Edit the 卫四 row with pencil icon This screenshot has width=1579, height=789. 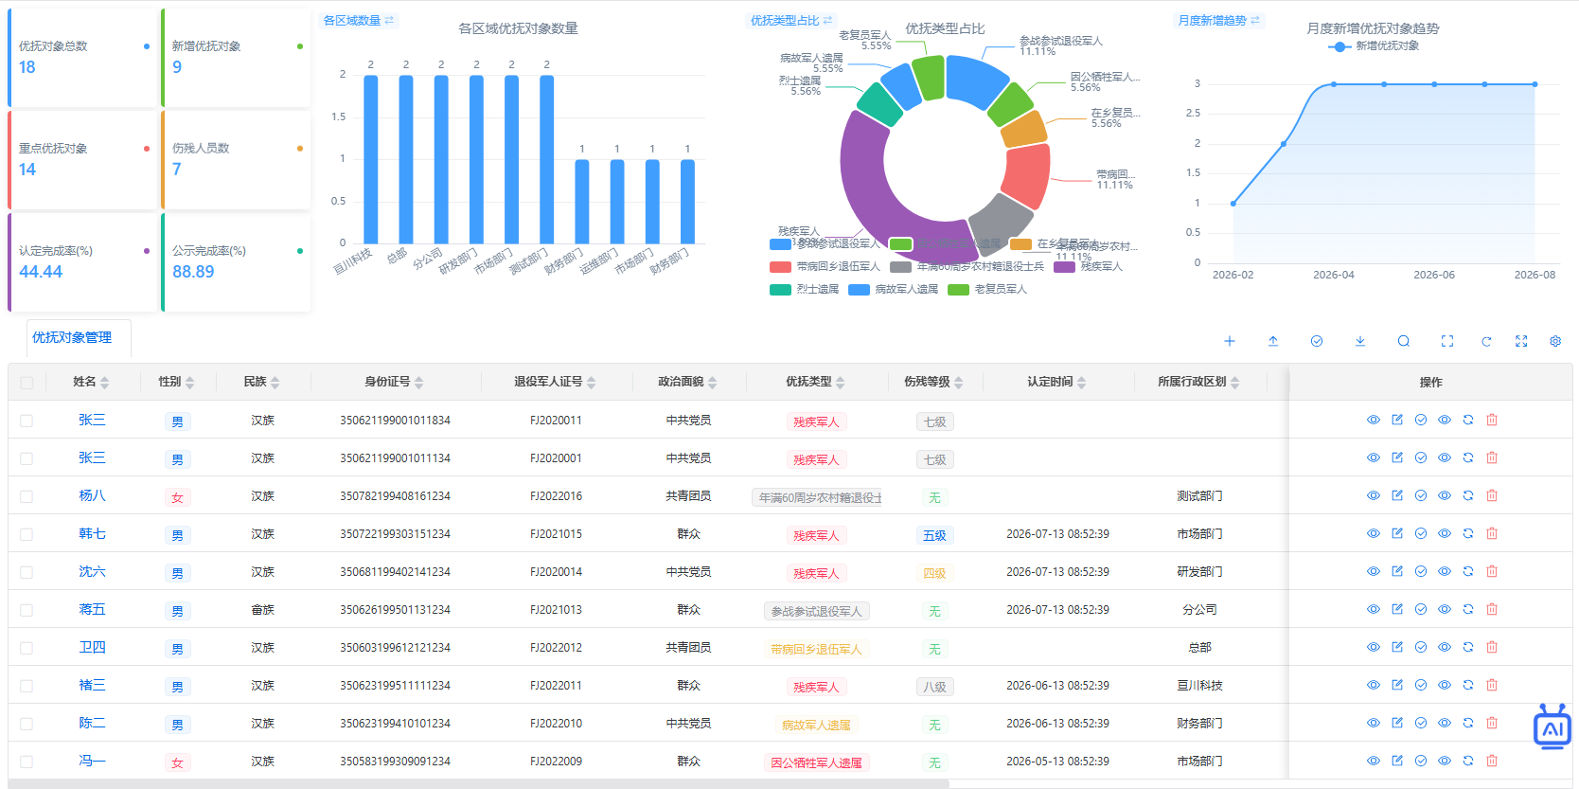[1397, 647]
